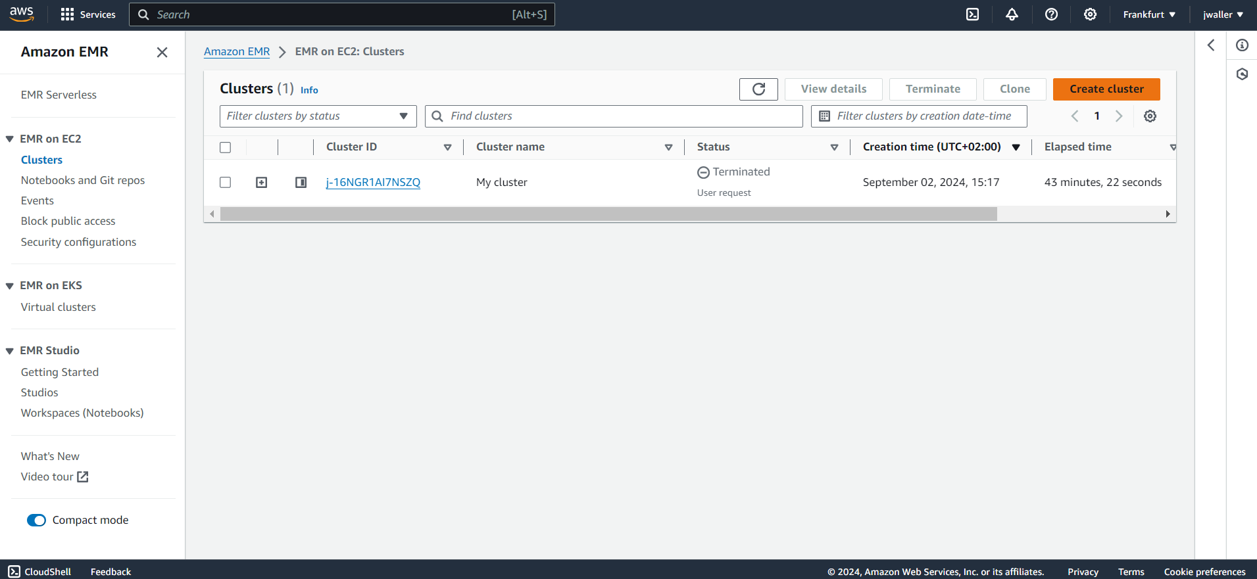Open What's New page
The width and height of the screenshot is (1257, 579).
pos(50,456)
